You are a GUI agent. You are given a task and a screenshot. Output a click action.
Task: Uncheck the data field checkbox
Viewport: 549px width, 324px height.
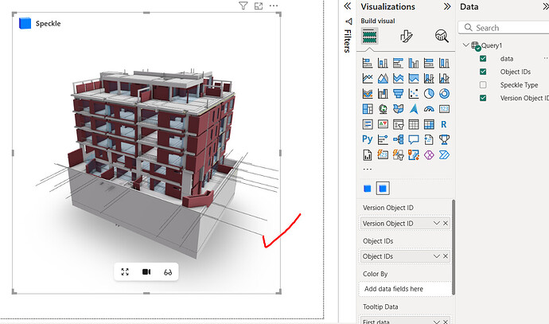(x=483, y=58)
